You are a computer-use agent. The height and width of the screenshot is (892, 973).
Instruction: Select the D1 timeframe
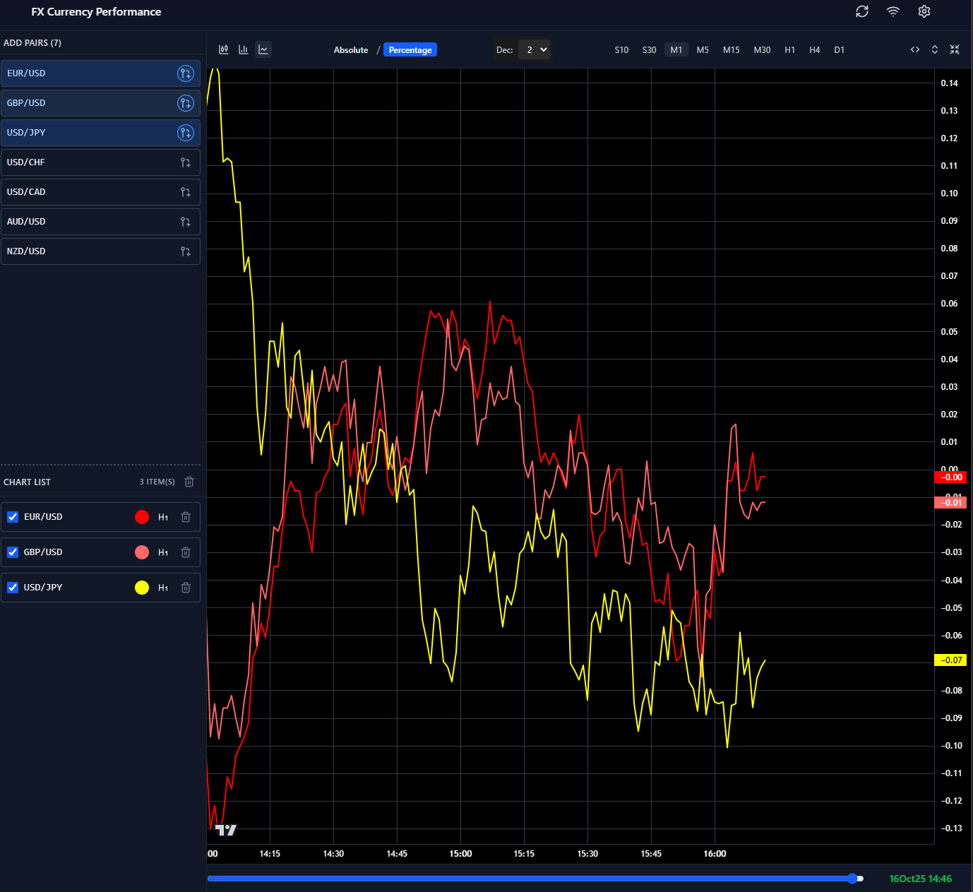840,50
